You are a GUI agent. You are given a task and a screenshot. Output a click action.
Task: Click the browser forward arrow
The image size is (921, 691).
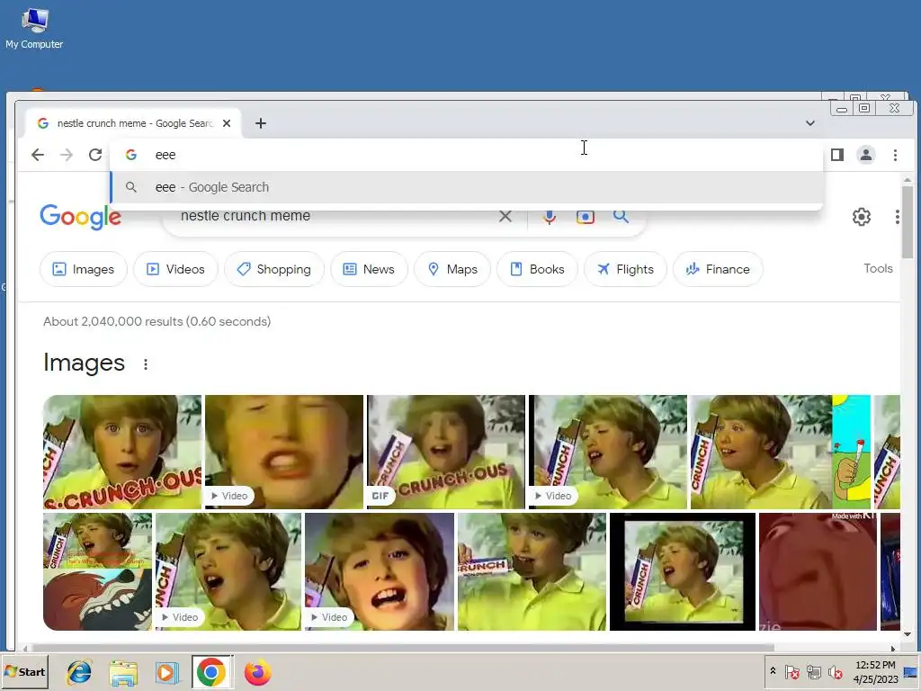67,155
